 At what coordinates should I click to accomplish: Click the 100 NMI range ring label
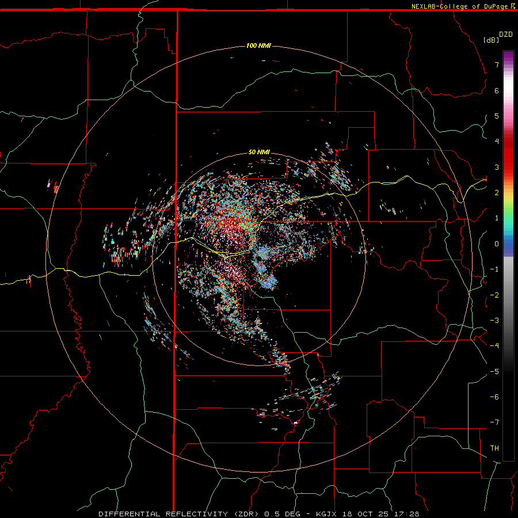click(x=258, y=45)
